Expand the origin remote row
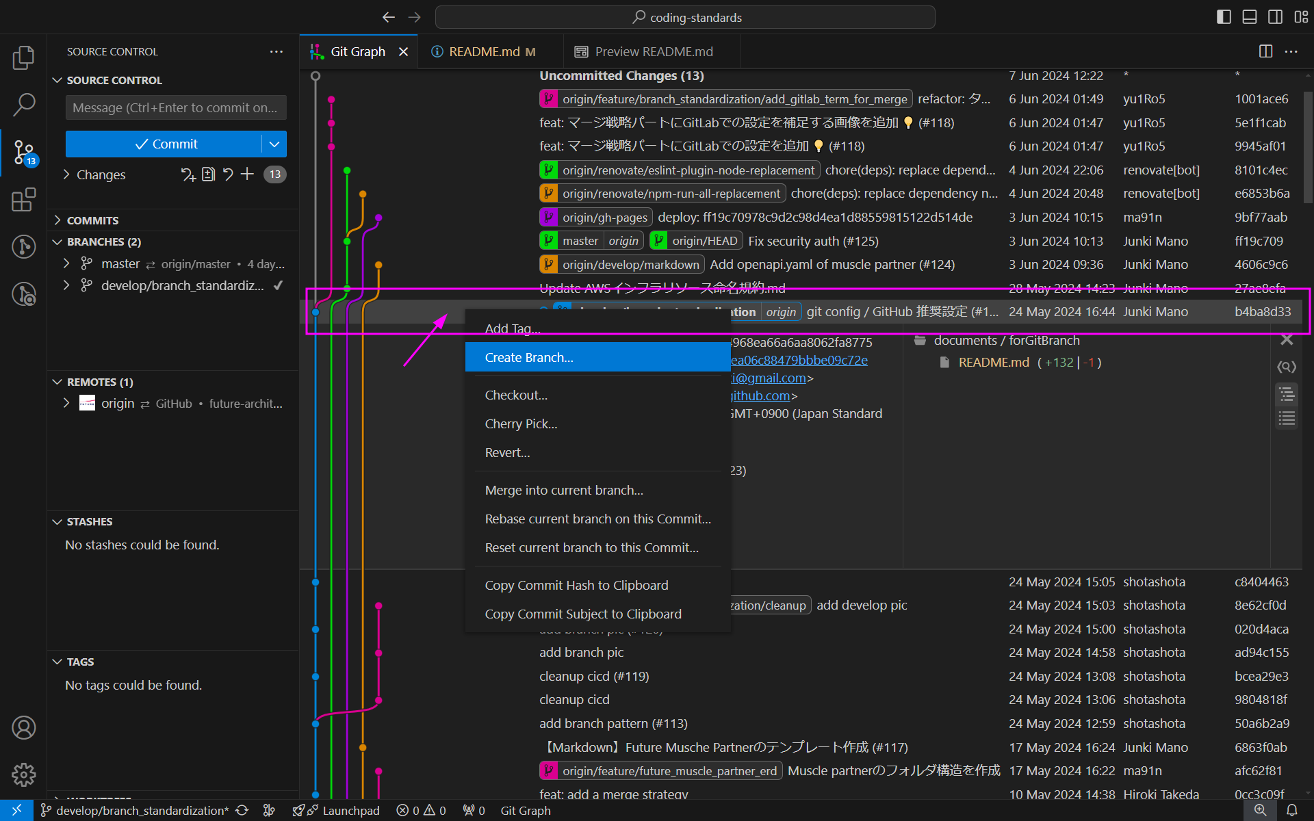This screenshot has height=821, width=1314. point(66,404)
